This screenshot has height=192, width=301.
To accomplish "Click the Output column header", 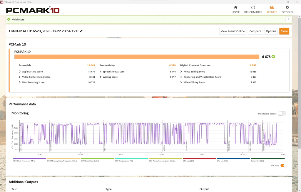I will click(x=204, y=189).
